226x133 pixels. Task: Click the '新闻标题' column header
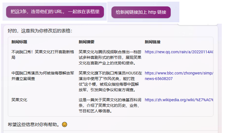point(19,42)
